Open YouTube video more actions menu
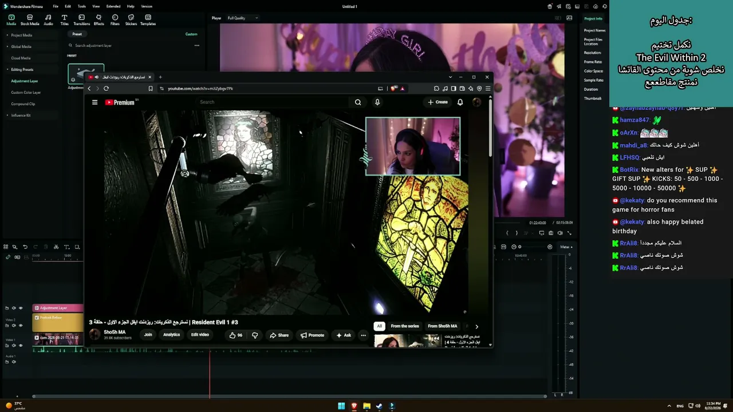Image resolution: width=733 pixels, height=412 pixels. click(x=363, y=335)
